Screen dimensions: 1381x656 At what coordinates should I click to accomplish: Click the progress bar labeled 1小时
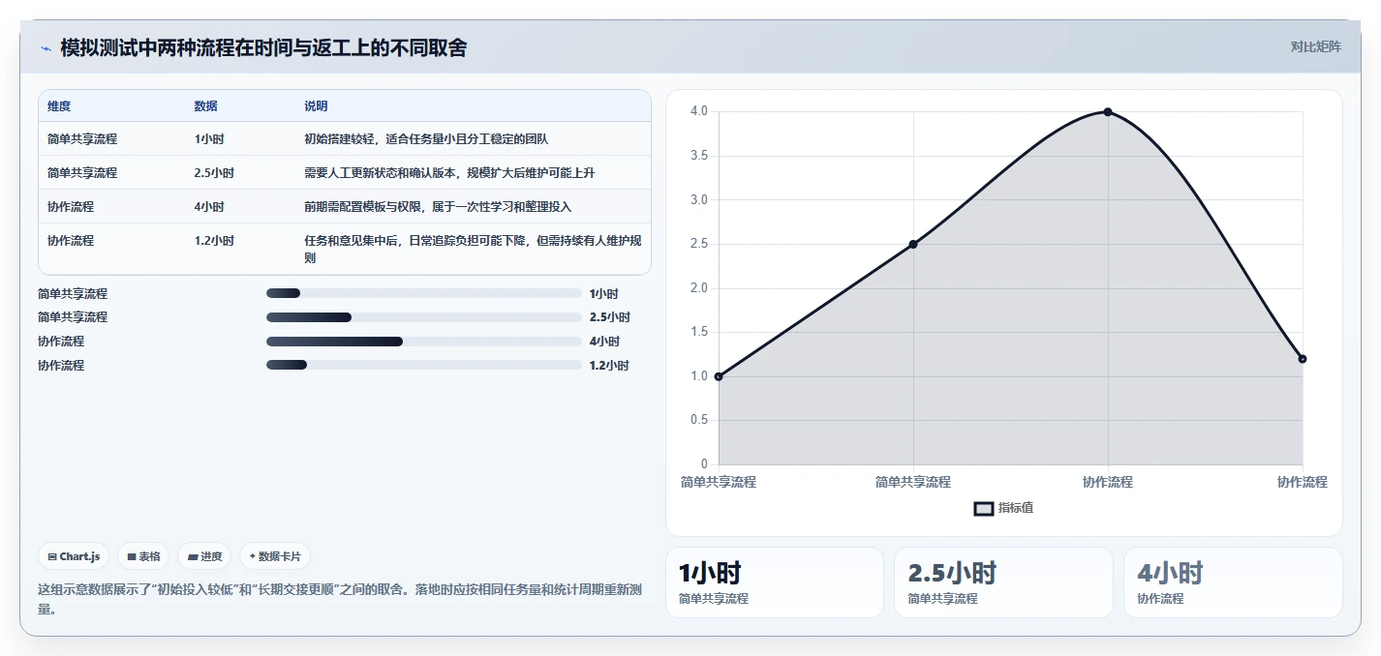(x=423, y=293)
